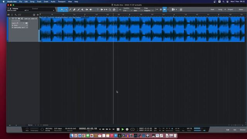
Task: Toggle the IQ input quantize button
Action: [x=120, y=10]
